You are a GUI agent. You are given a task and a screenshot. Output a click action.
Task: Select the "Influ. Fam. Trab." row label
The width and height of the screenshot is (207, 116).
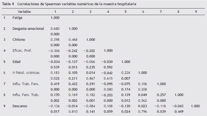pos(26,95)
